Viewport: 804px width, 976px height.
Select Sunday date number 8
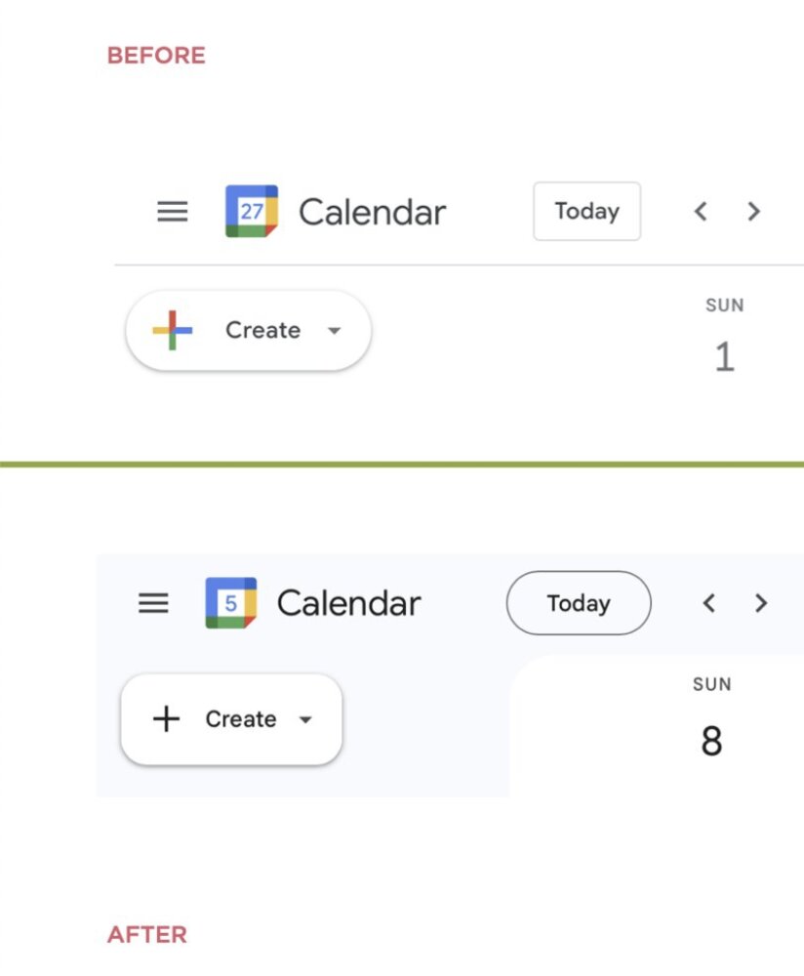(712, 742)
